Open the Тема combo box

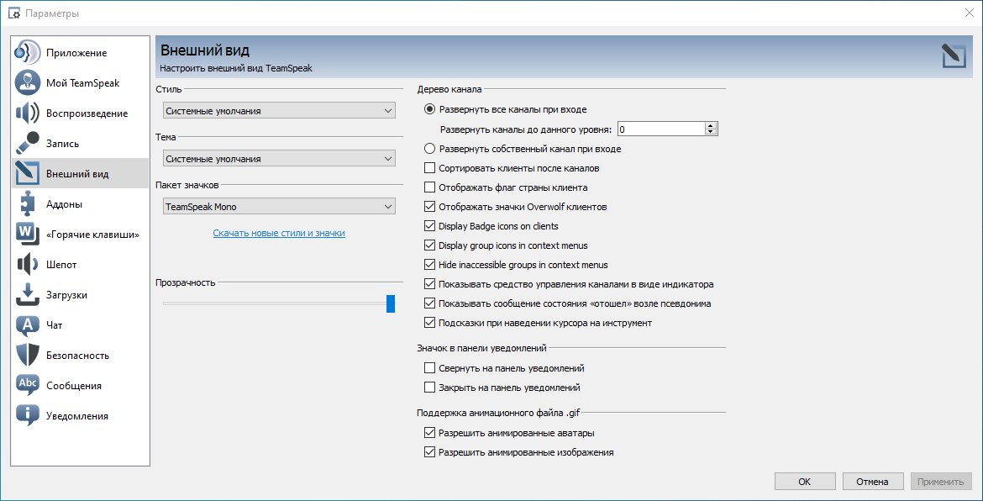tap(279, 159)
